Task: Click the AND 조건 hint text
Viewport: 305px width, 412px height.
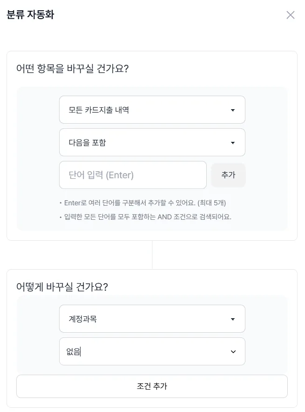Action: tap(148, 217)
